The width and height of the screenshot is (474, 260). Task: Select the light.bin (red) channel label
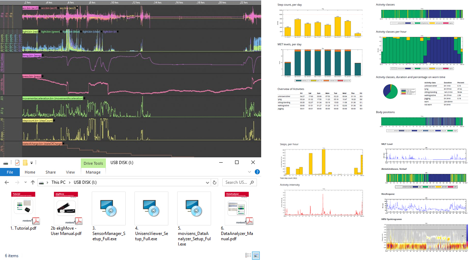pyautogui.click(x=30, y=31)
